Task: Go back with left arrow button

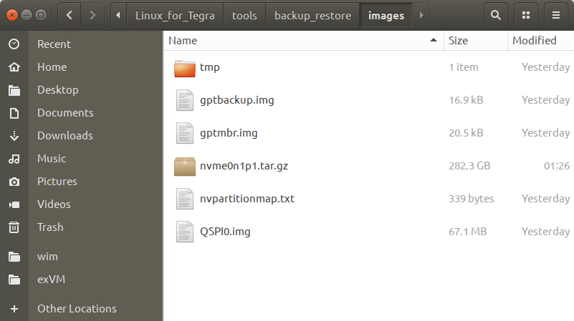Action: pos(69,14)
